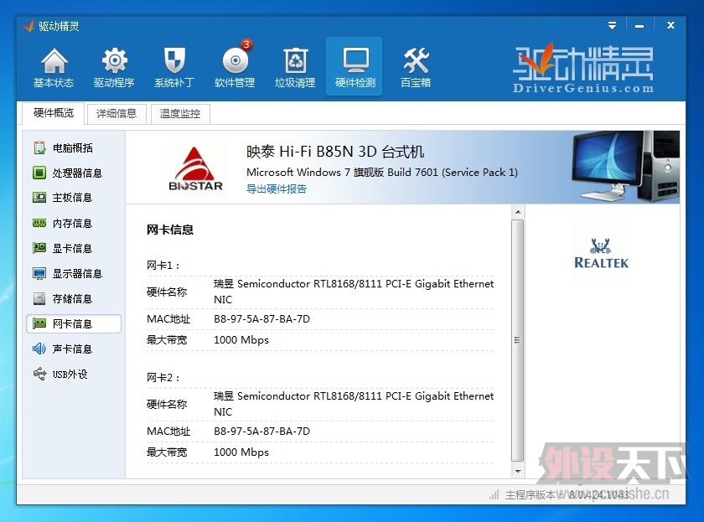Click the 网卡信息 heading
The width and height of the screenshot is (704, 522).
[x=169, y=230]
